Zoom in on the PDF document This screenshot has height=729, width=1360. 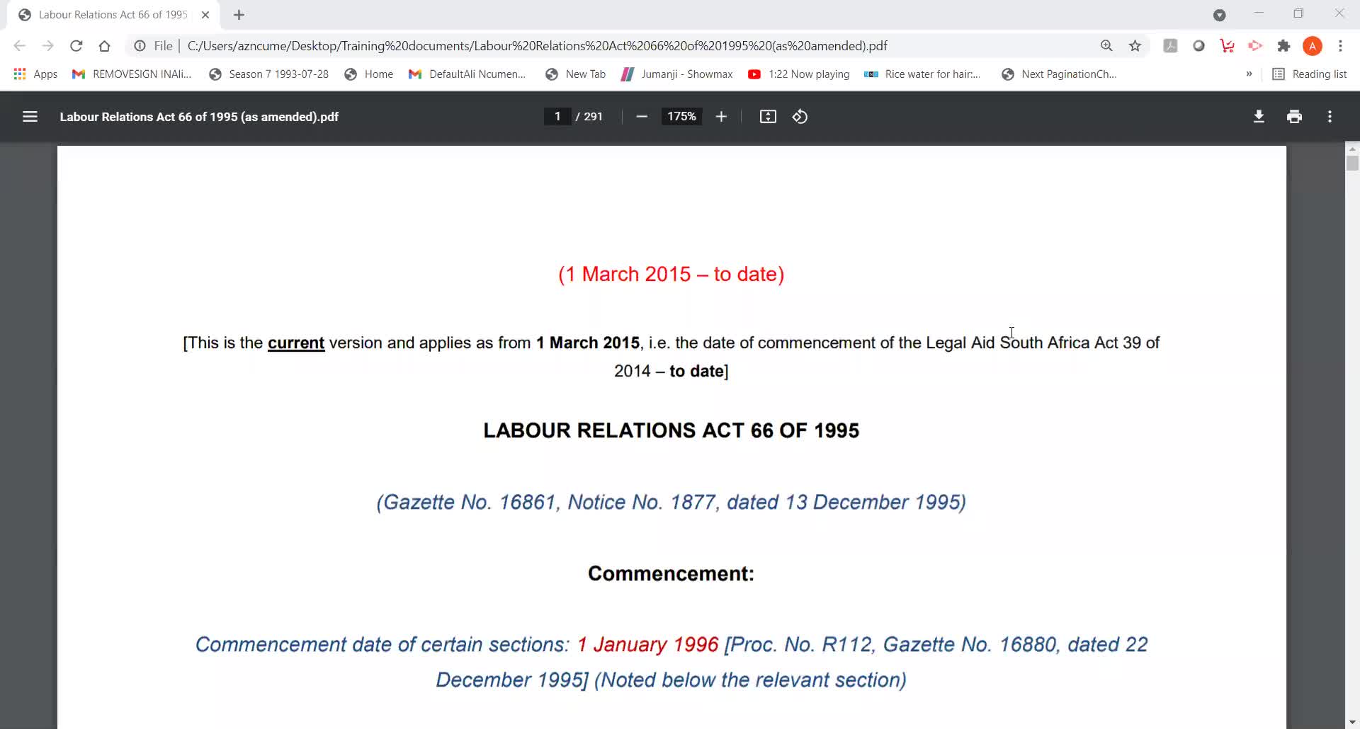[721, 117]
